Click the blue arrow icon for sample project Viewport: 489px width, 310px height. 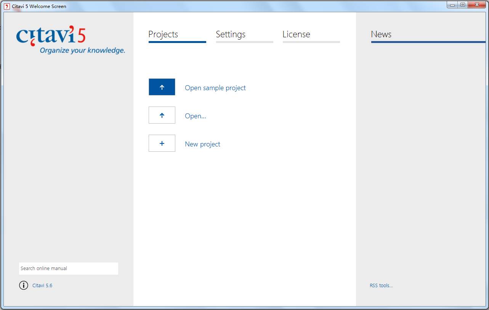(162, 87)
